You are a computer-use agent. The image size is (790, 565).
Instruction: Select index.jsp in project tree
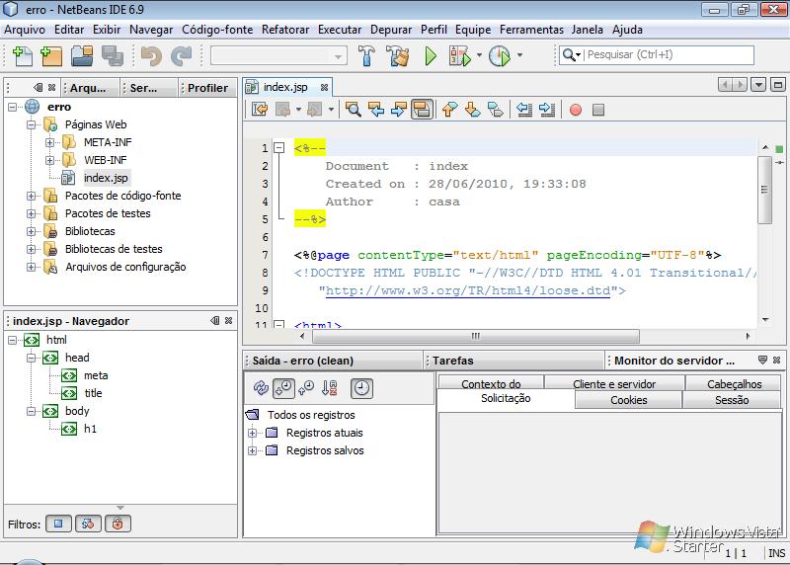tap(106, 178)
